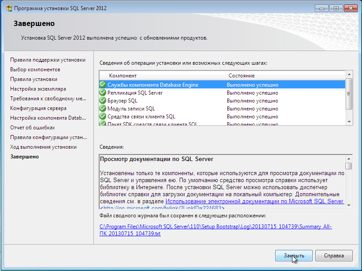The image size is (362, 271).
Task: Click step Правила установки in sidebar
Action: click(34, 79)
